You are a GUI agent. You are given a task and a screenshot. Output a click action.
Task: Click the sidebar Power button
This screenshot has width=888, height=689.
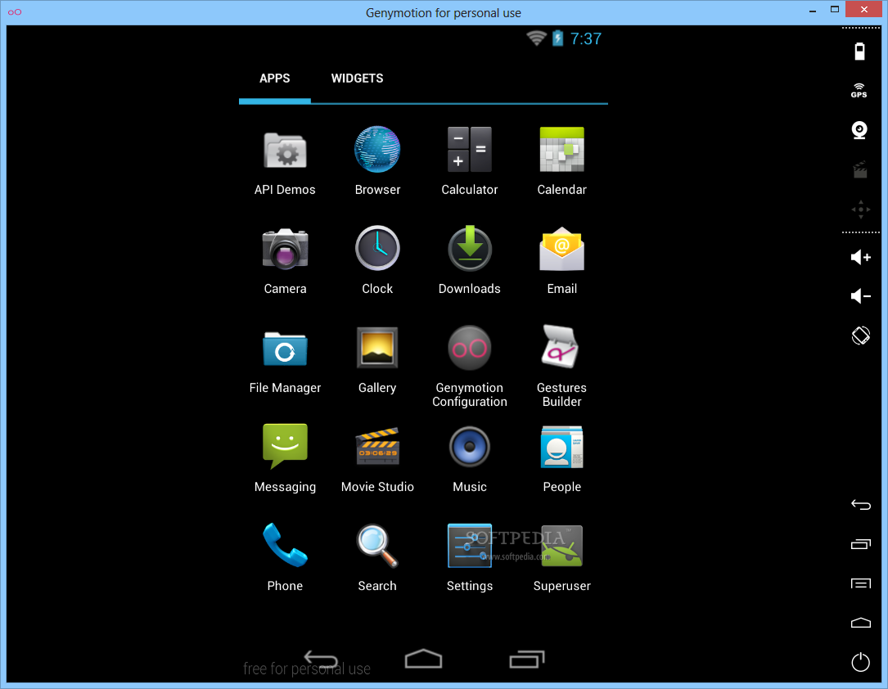point(861,662)
